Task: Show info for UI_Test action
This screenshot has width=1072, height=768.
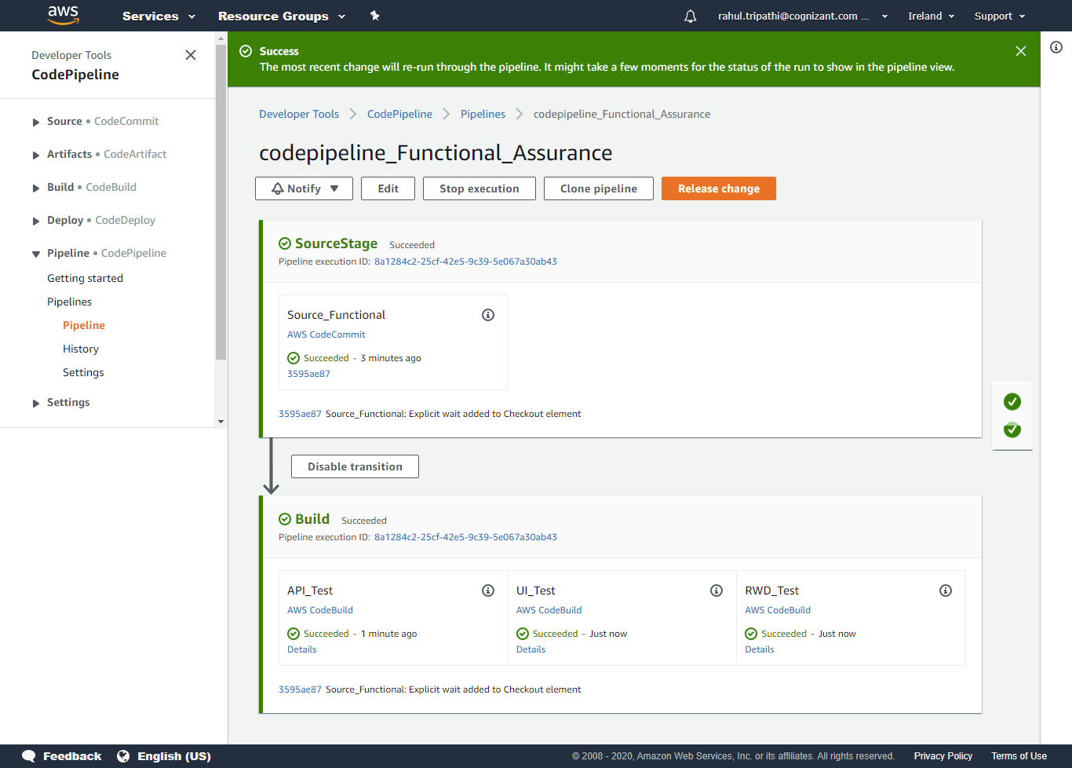Action: [x=716, y=591]
